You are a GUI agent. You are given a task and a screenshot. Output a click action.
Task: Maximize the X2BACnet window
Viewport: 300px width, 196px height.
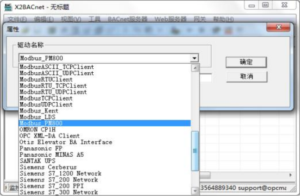pos(265,5)
